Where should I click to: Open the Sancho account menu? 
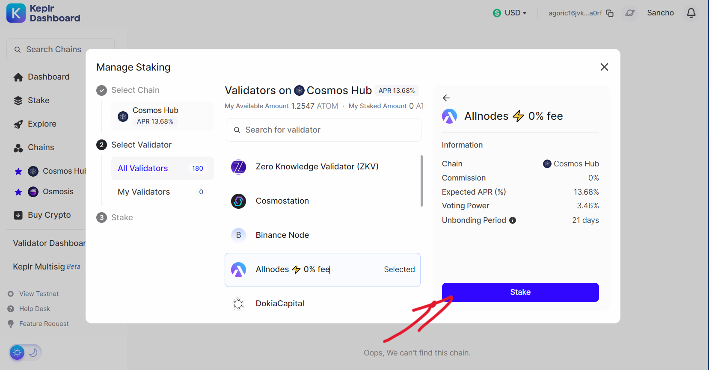coord(660,13)
